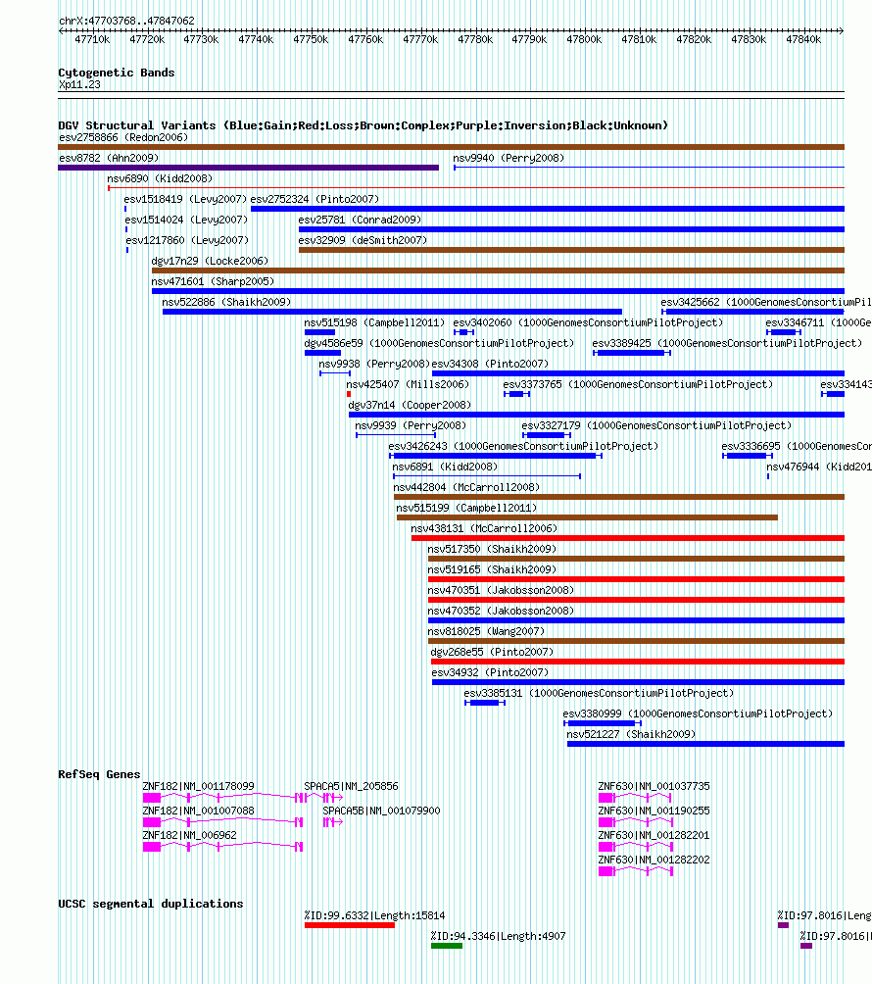The height and width of the screenshot is (984, 872).
Task: Click dgv4586e59 variant label
Action: pos(439,343)
